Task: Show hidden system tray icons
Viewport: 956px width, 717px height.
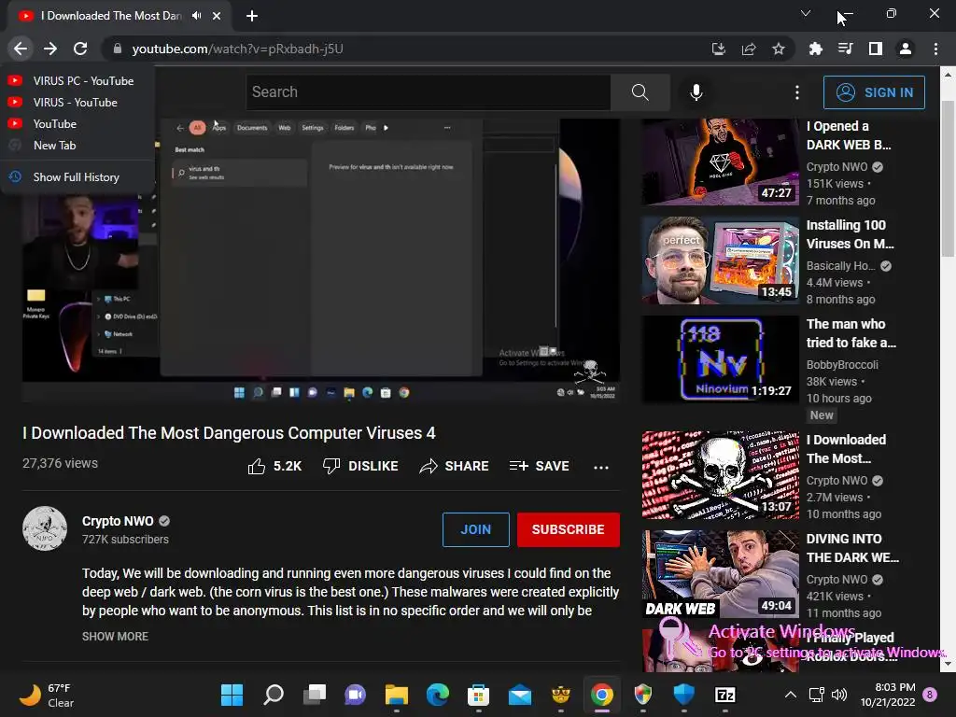Action: (790, 695)
